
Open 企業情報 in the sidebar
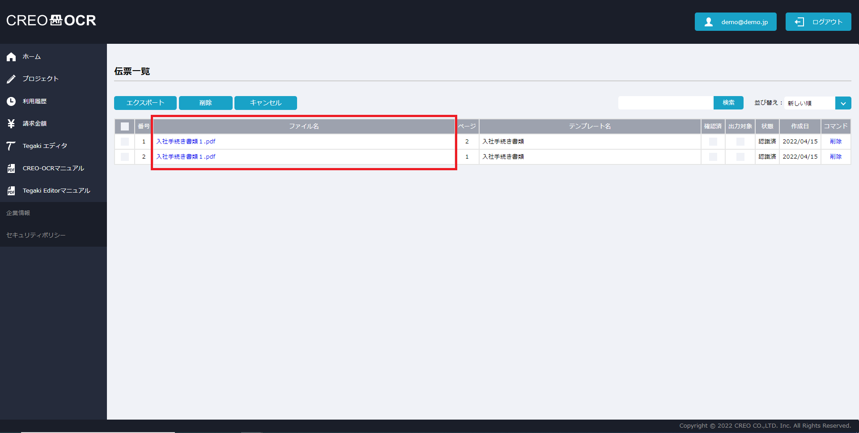pyautogui.click(x=18, y=213)
